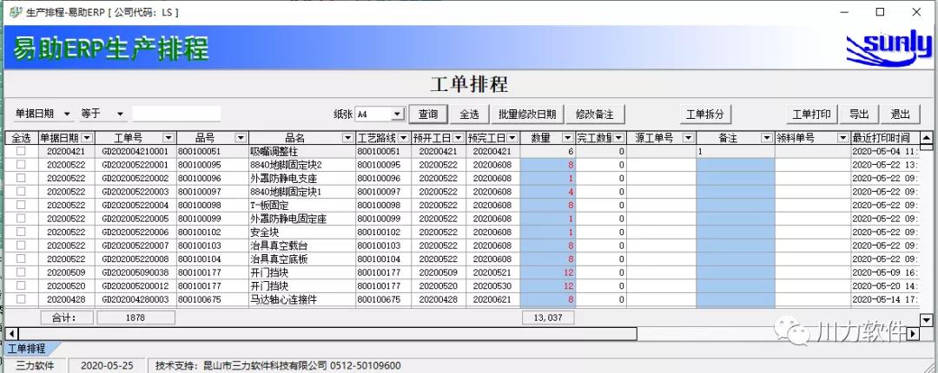Expand the A4 paper size dropdown
938x373 pixels.
coord(397,114)
